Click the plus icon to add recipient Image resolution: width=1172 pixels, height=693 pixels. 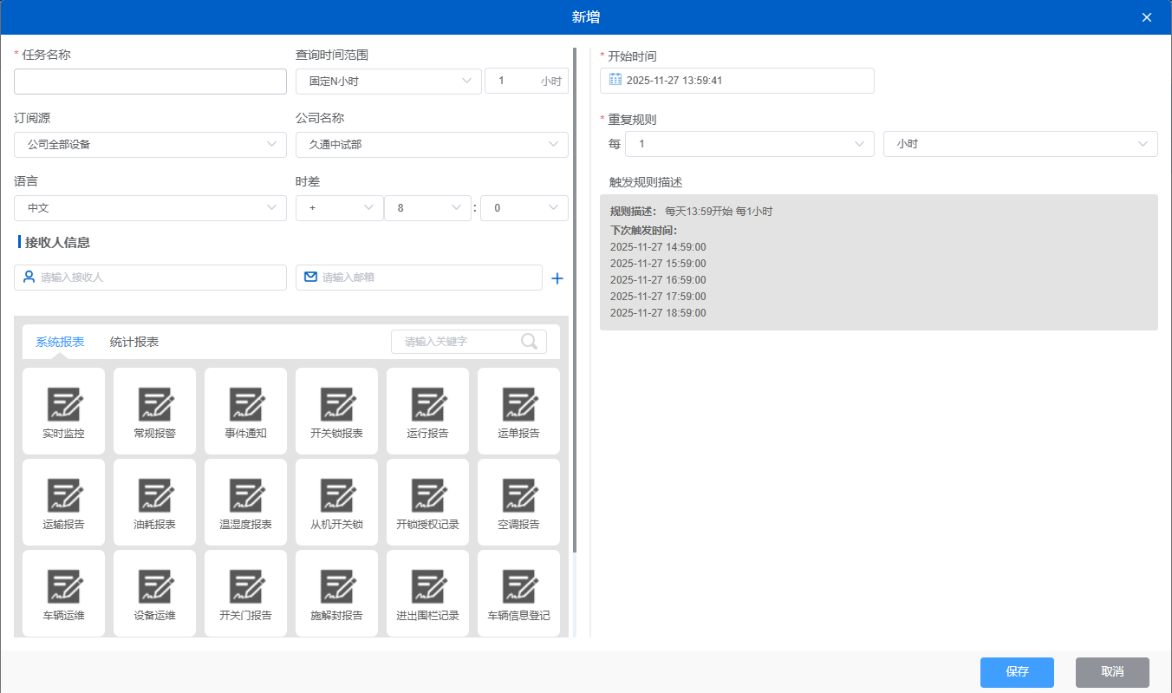557,278
